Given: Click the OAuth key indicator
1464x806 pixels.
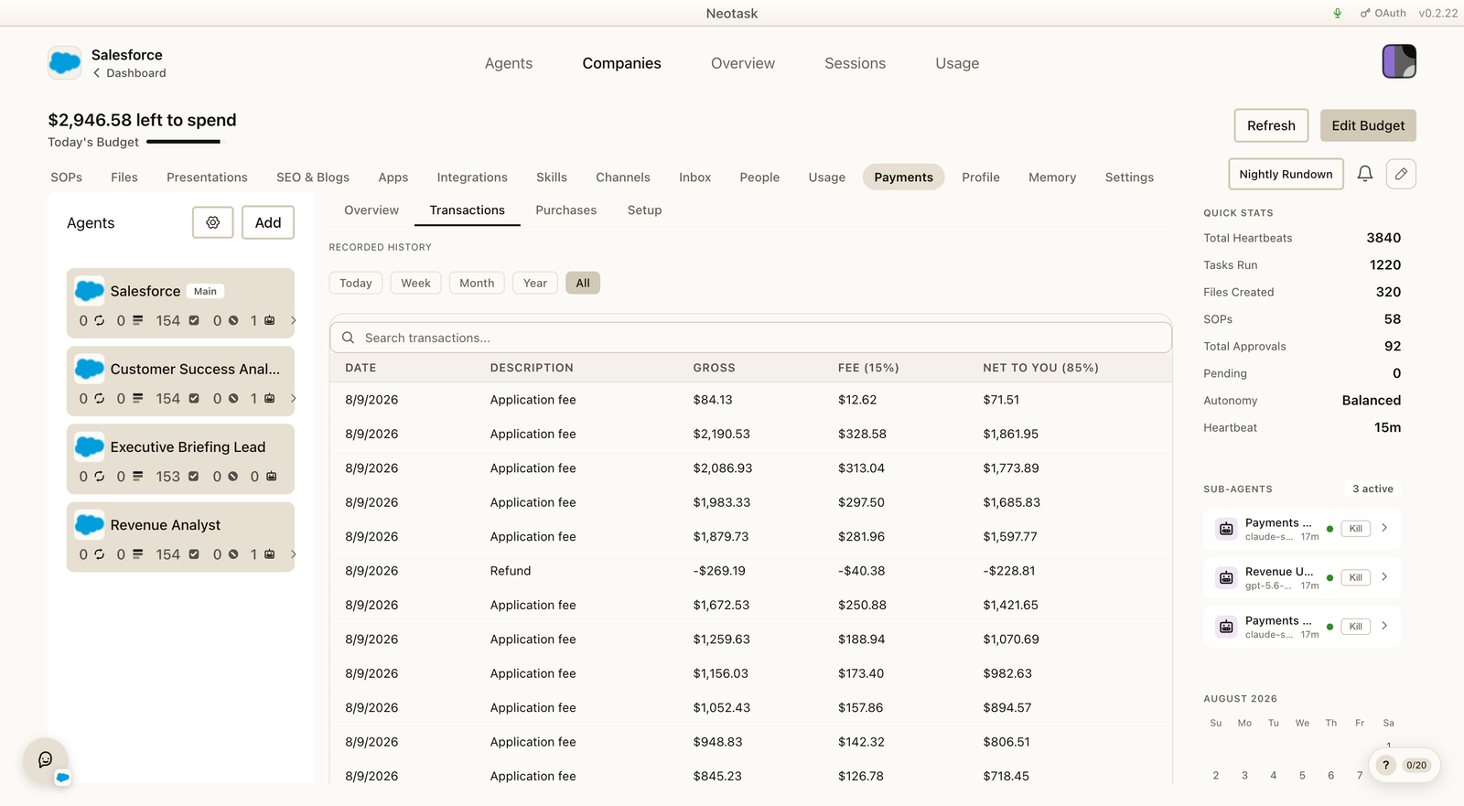Looking at the screenshot, I should [1383, 13].
